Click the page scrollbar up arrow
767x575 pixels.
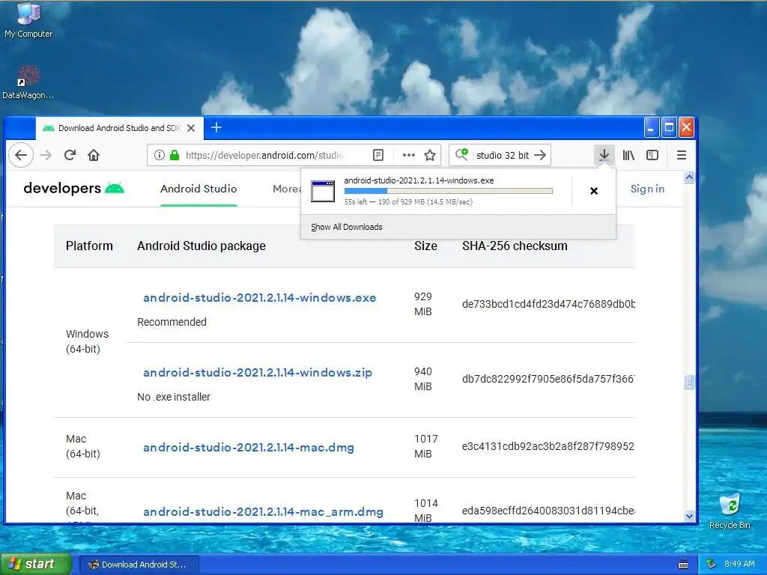click(689, 177)
